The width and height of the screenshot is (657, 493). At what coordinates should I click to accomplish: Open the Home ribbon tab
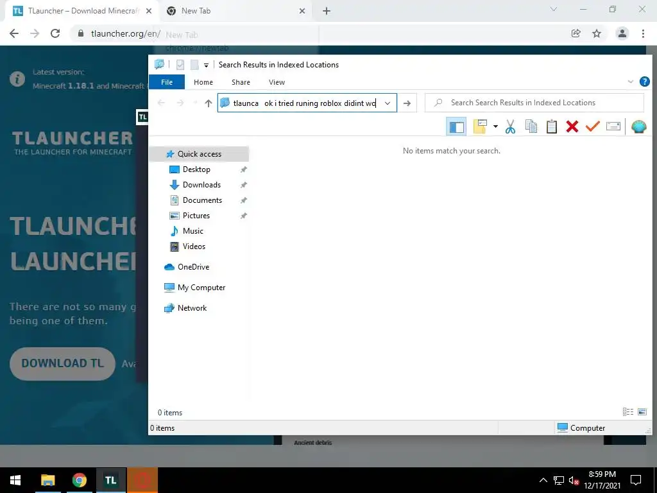point(203,82)
